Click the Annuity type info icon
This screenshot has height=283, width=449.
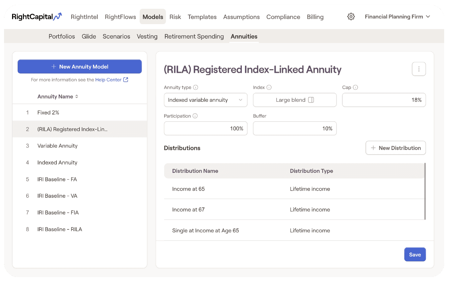coord(196,88)
